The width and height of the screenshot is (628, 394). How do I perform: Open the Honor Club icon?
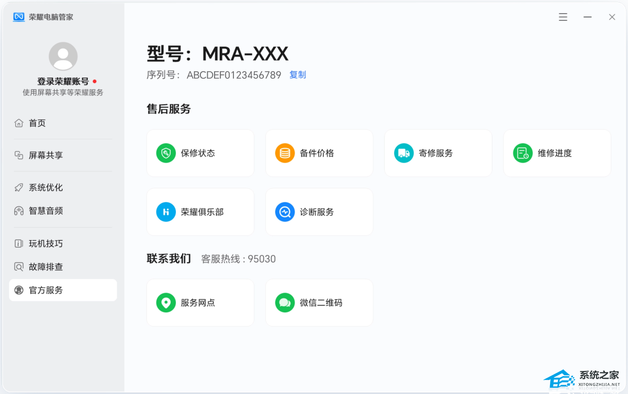tap(166, 212)
